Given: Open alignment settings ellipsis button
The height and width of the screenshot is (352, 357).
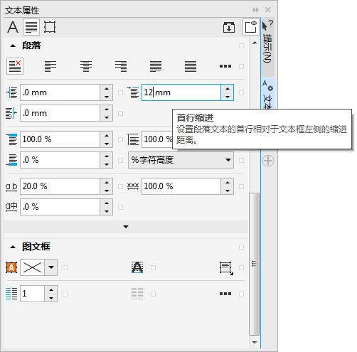Looking at the screenshot, I should coord(225,66).
